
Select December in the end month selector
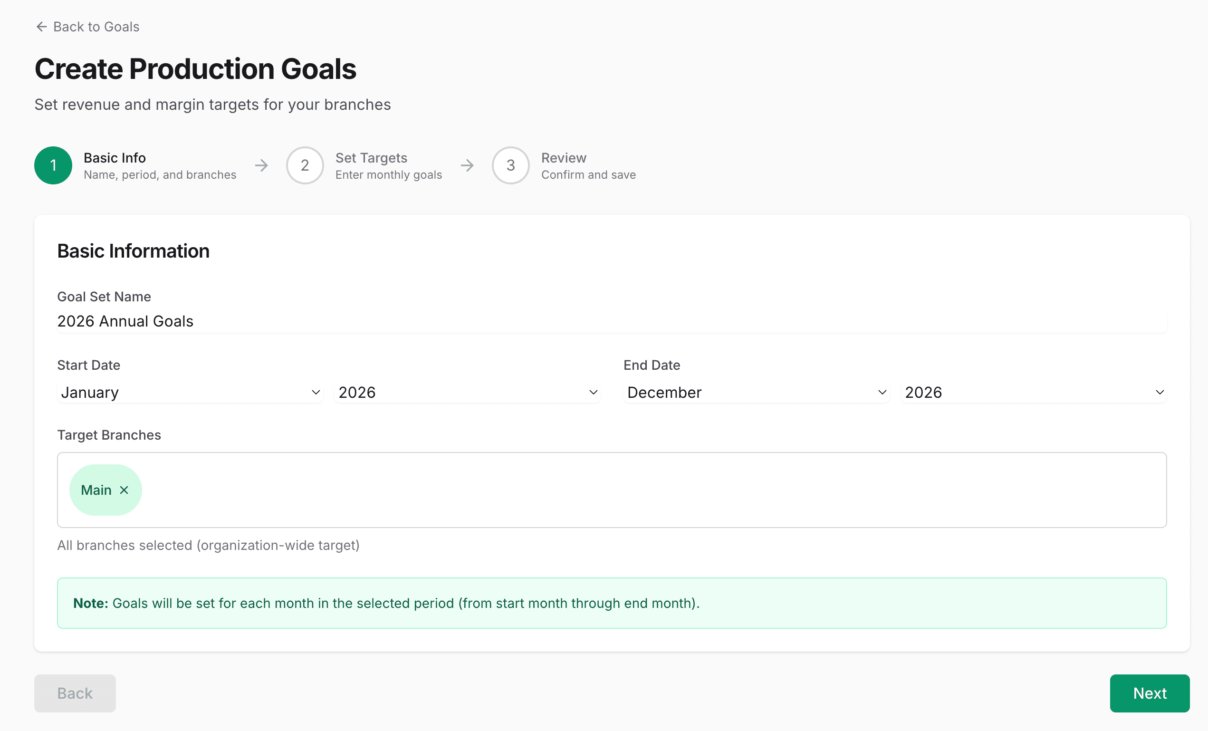point(756,392)
